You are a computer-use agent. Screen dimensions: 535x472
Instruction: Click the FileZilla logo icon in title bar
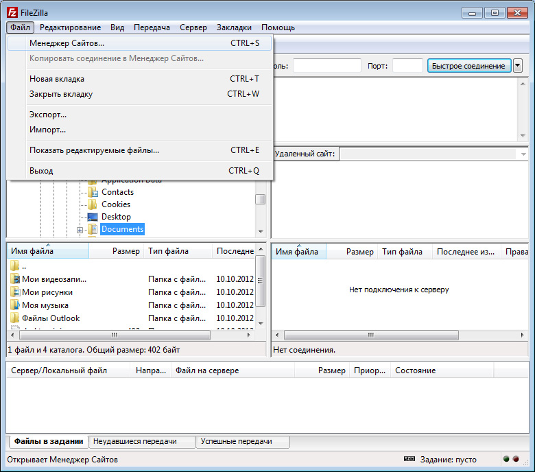coord(12,12)
